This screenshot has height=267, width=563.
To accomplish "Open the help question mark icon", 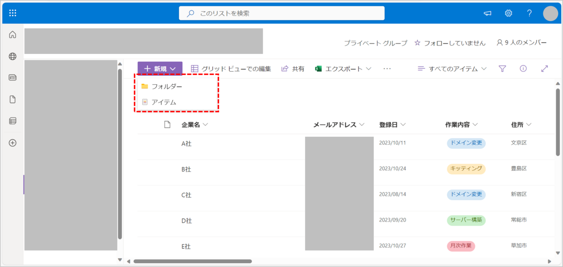I will click(529, 13).
